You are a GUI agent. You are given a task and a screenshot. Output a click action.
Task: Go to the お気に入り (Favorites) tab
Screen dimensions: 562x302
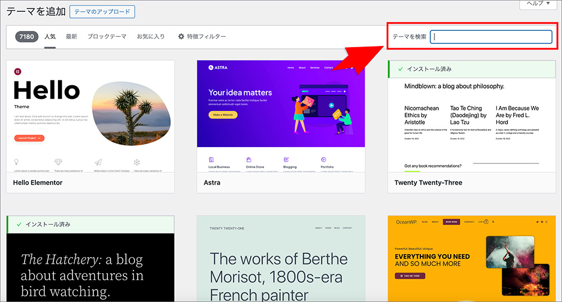151,36
